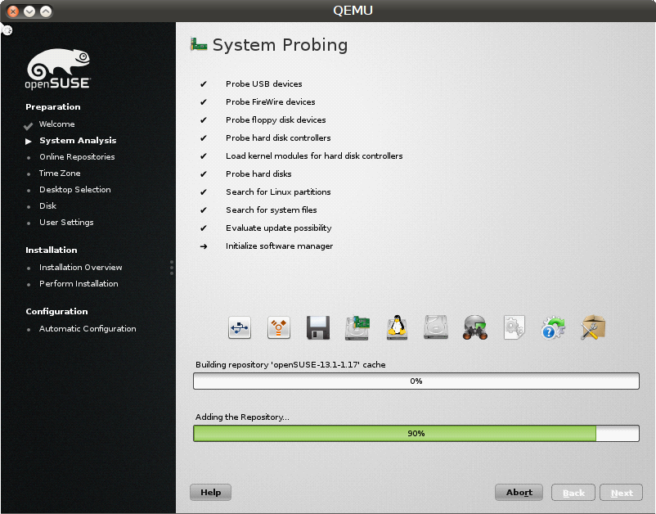Click the Adding the Repository progress bar
The image size is (656, 514).
pos(416,433)
